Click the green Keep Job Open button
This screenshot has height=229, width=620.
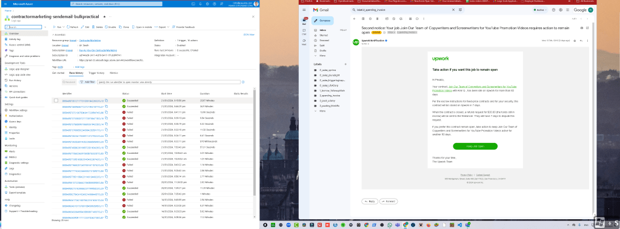475,147
